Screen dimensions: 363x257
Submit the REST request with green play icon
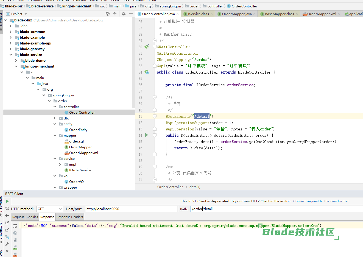click(7, 201)
